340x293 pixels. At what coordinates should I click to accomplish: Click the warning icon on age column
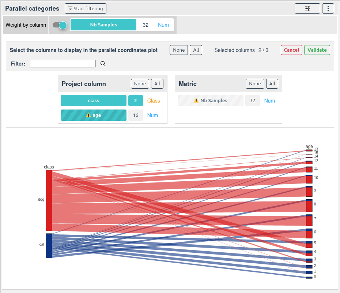[x=88, y=115]
